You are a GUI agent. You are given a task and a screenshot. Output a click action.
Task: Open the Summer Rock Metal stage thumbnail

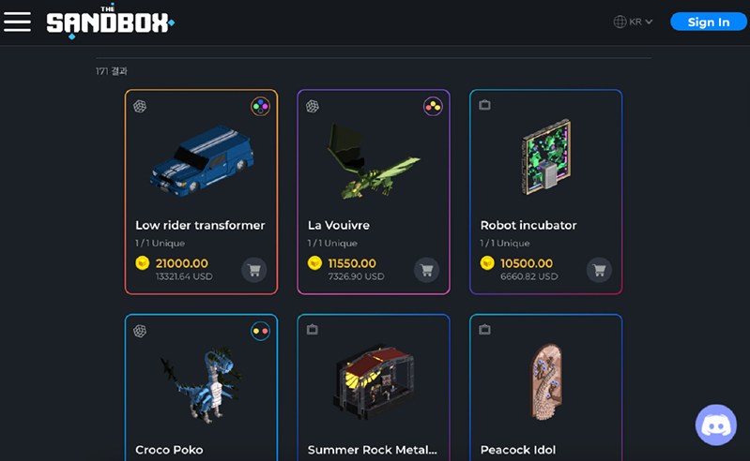[374, 381]
